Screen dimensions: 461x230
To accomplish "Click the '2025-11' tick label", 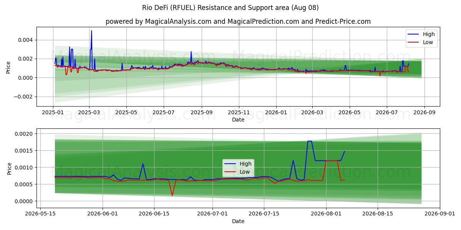I will (x=239, y=112).
